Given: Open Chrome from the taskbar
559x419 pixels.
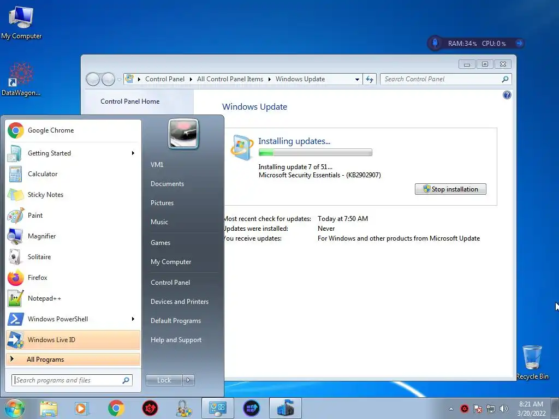Looking at the screenshot, I should (116, 408).
